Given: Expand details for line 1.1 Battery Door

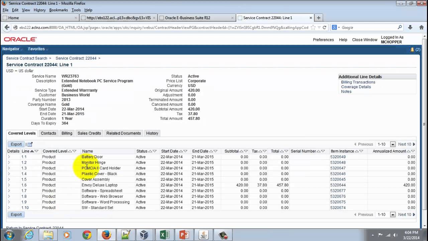Looking at the screenshot, I should point(9,157).
